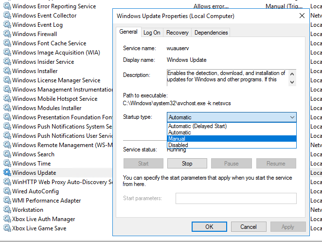Image resolution: width=322 pixels, height=242 pixels.
Task: Click inside the service Description text box
Action: pyautogui.click(x=228, y=78)
